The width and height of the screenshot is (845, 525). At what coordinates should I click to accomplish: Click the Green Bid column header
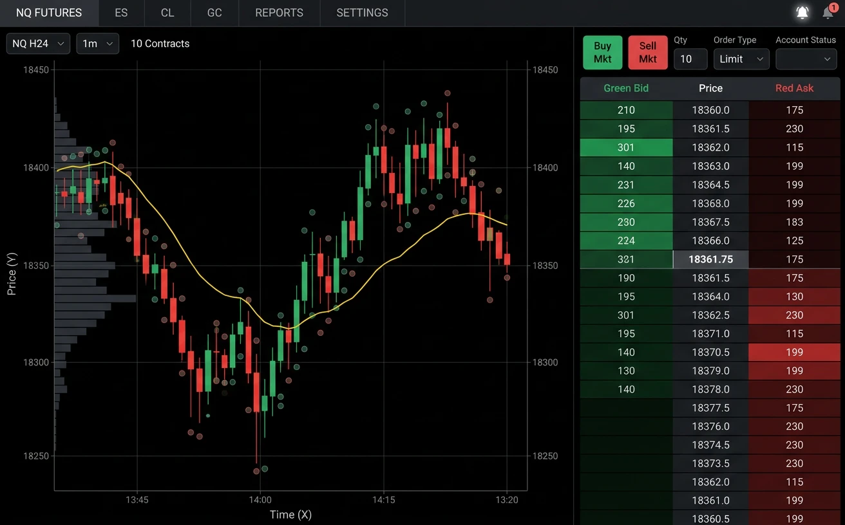tap(626, 88)
